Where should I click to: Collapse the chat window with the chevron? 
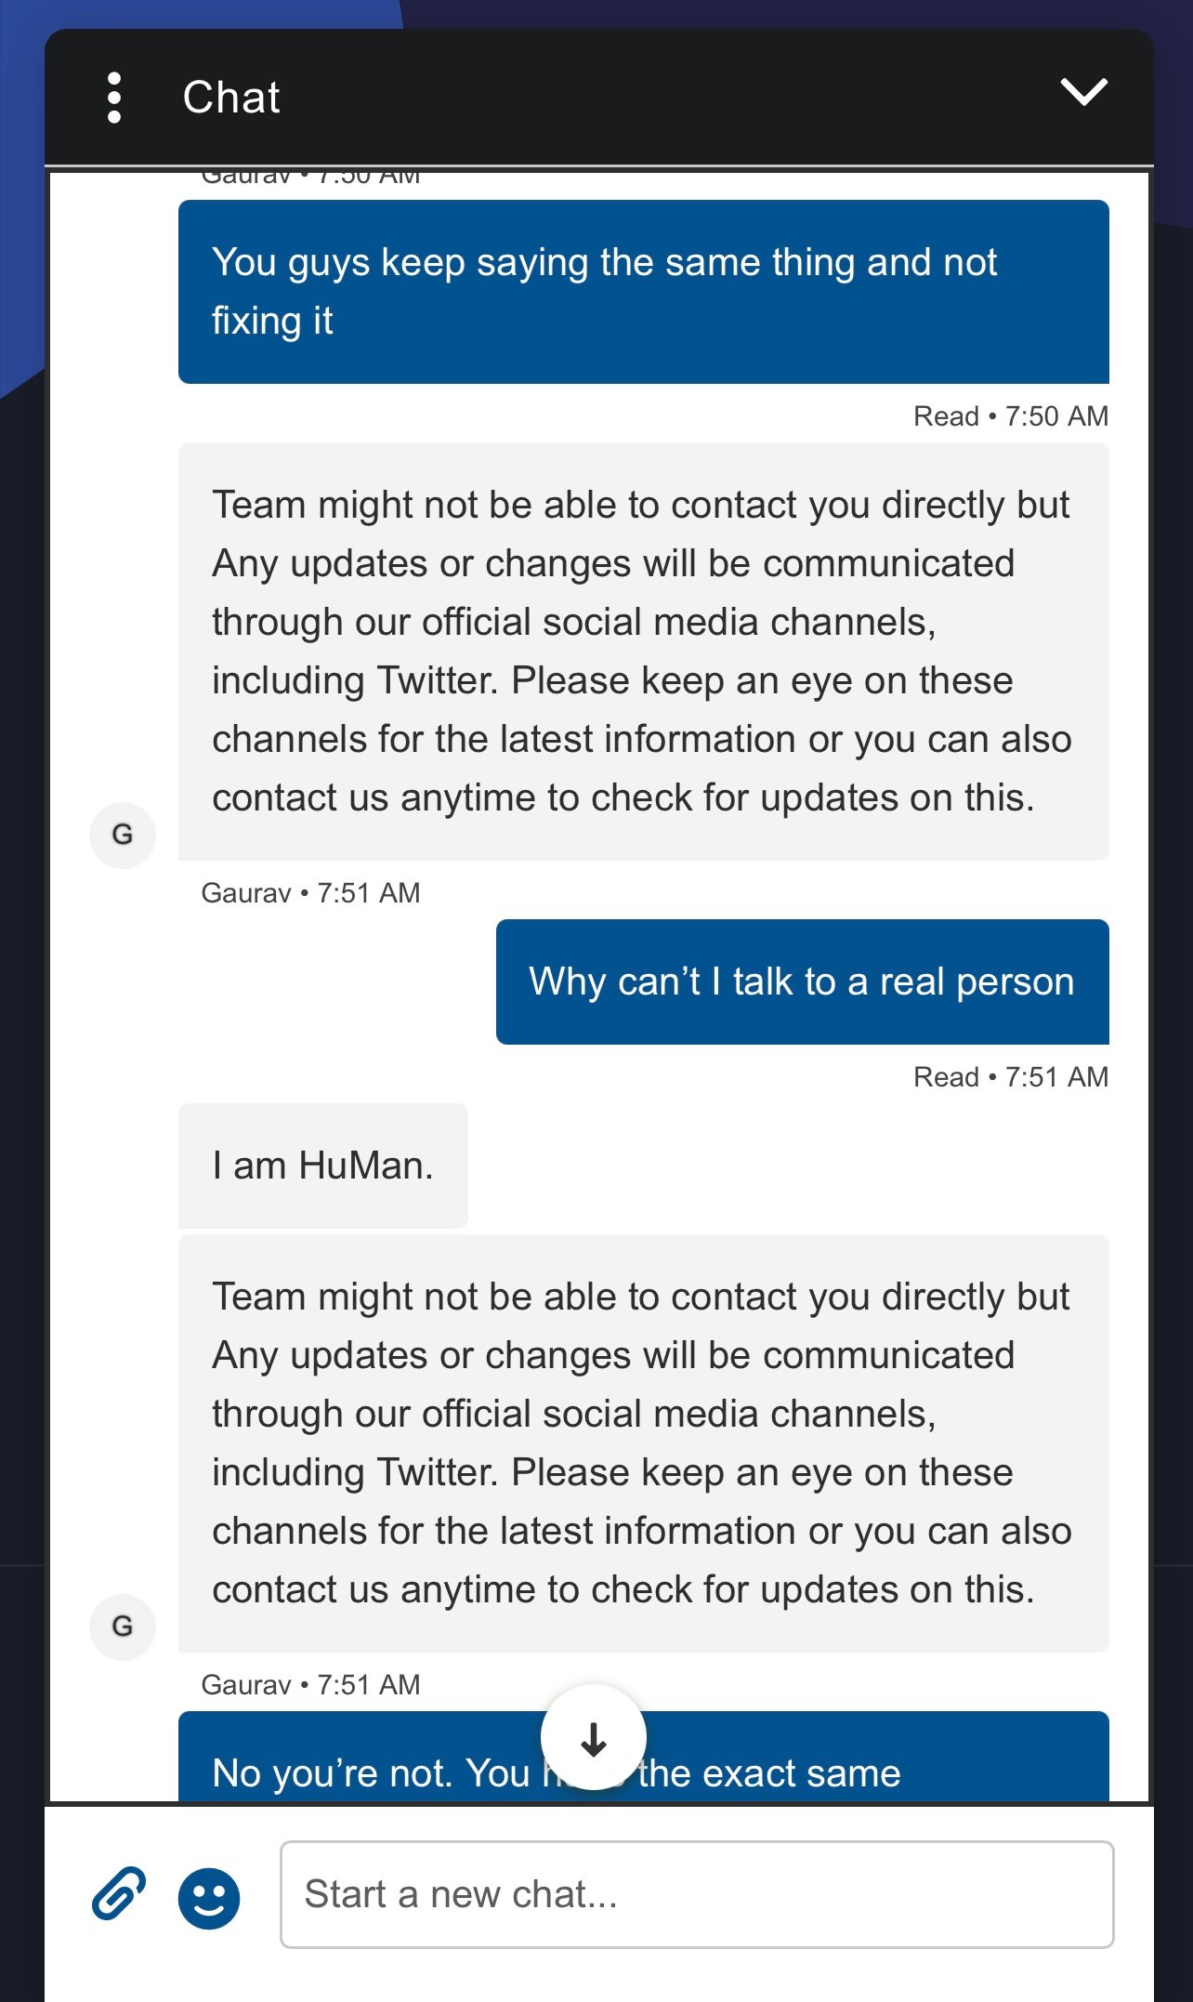tap(1083, 92)
